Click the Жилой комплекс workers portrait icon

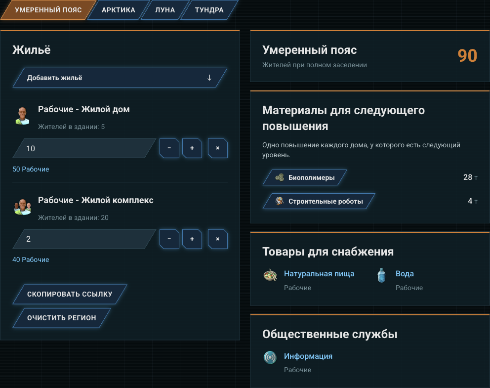[23, 207]
